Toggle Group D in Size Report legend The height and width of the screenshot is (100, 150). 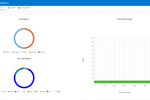point(33,52)
